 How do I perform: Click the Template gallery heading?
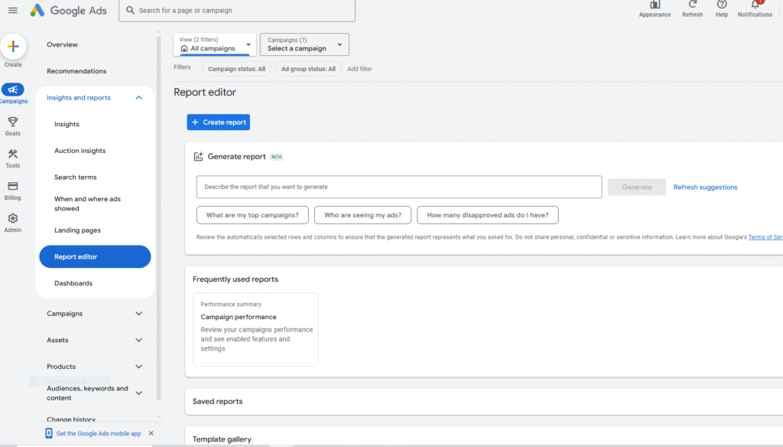pos(222,439)
